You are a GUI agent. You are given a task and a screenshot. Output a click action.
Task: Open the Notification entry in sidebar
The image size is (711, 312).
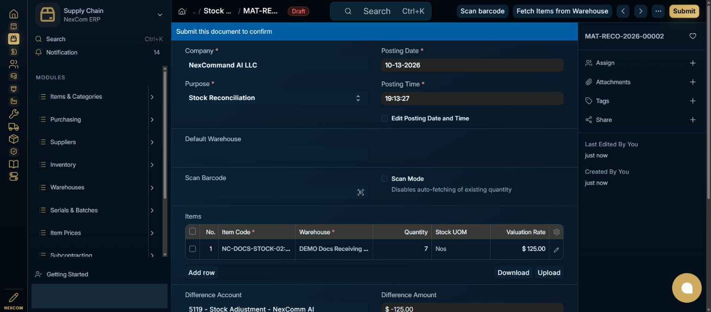98,52
